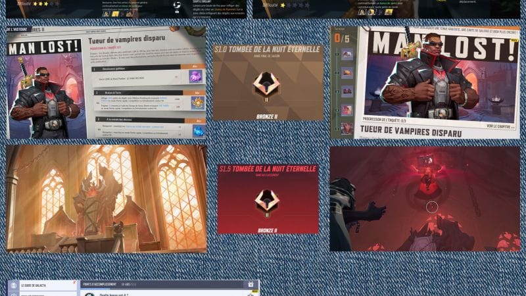
Task: Click the fourth chapter thumbnail in the green timeline
Action: 347,110
